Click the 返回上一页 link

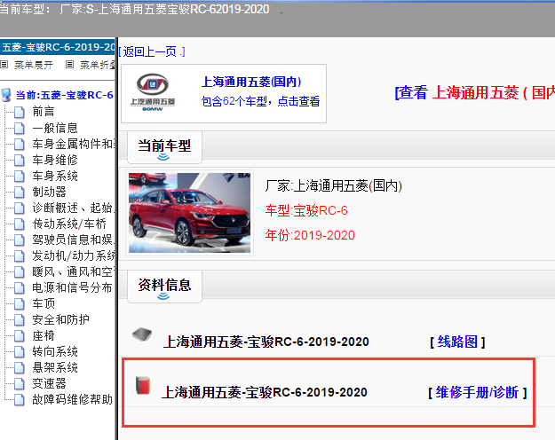pos(152,52)
